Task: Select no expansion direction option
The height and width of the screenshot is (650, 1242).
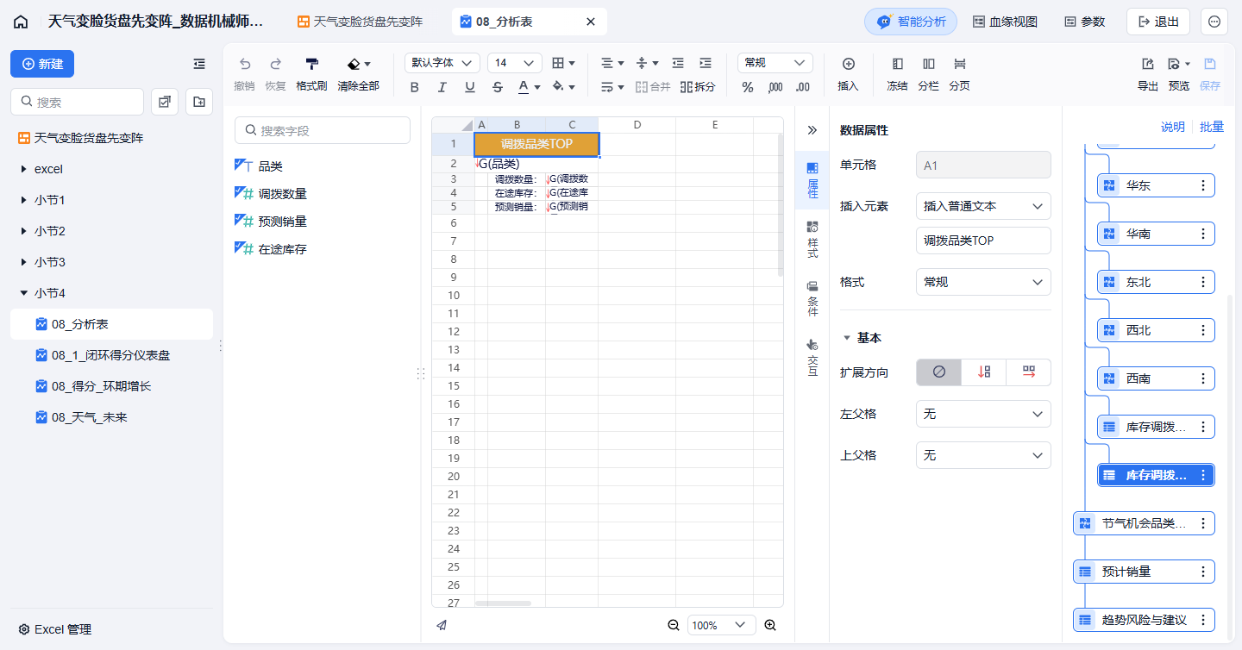Action: pos(939,372)
